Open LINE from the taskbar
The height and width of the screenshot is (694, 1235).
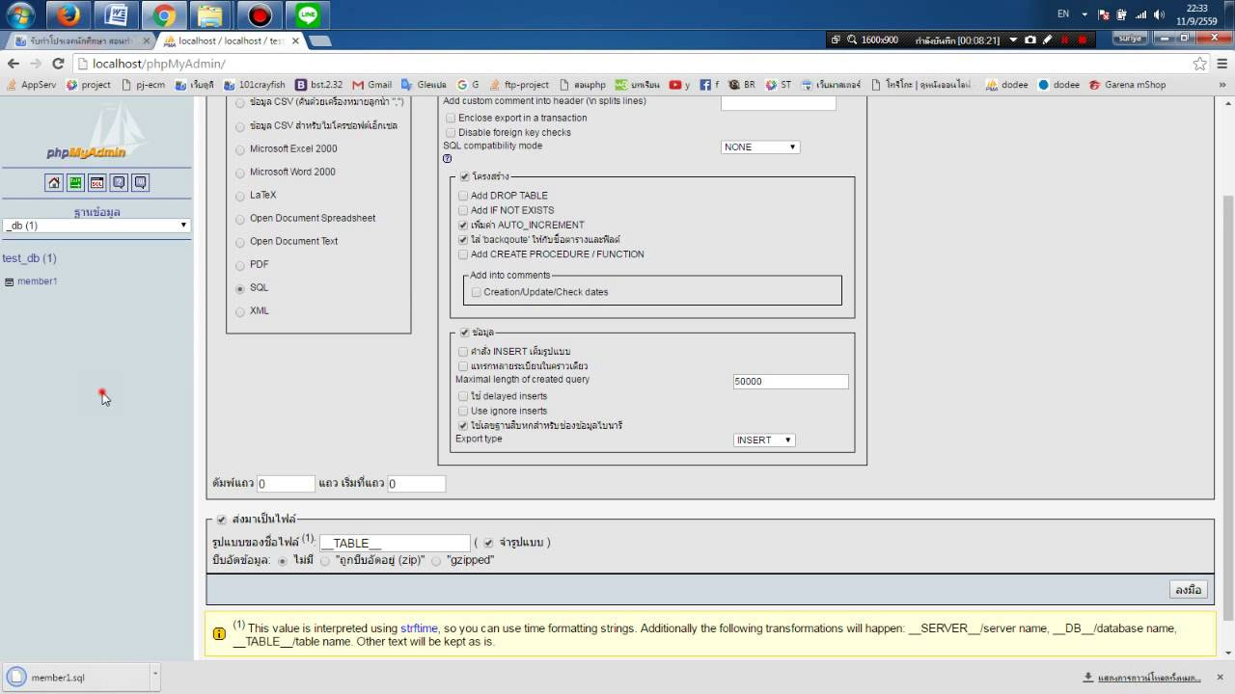pos(308,15)
